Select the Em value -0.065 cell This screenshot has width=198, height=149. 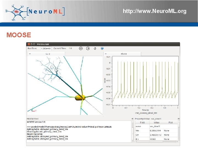[x=156, y=139]
